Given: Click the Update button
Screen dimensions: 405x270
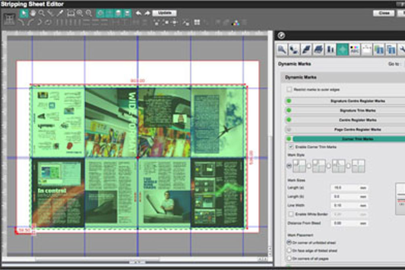Looking at the screenshot, I should click(165, 13).
